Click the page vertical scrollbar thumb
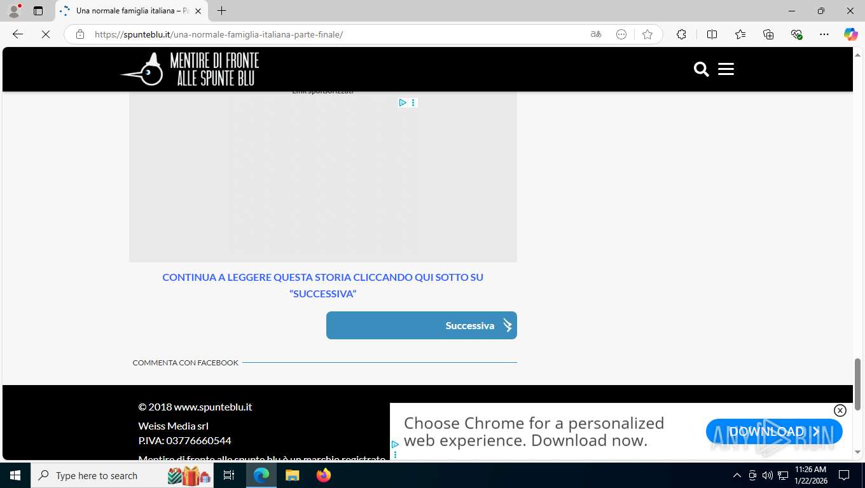The height and width of the screenshot is (488, 865). (x=857, y=384)
